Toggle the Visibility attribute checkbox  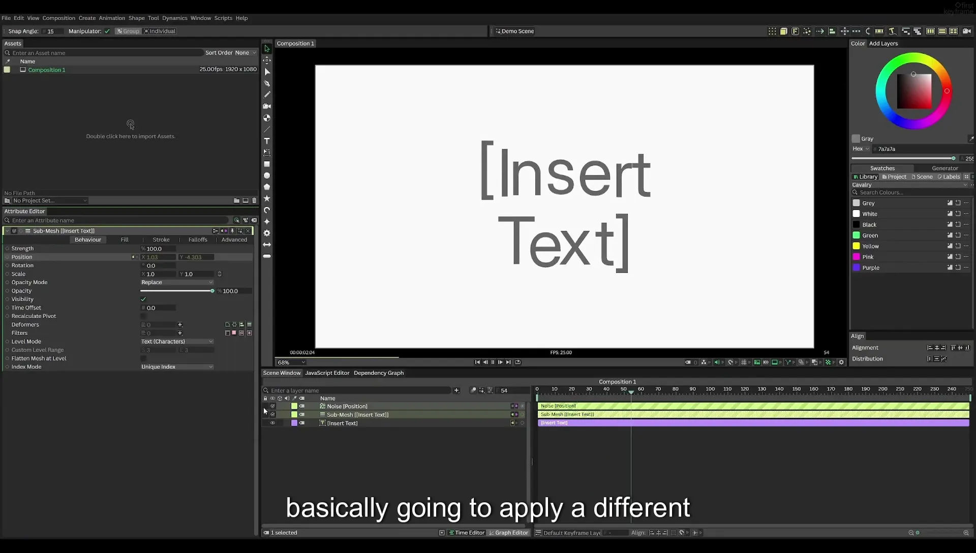pos(143,299)
